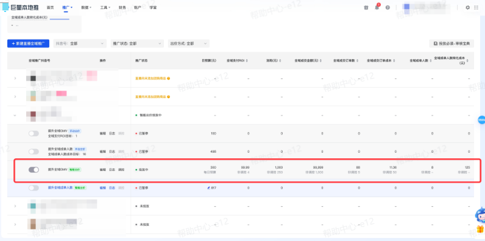Click the orange gift box icon at right edge
Viewport: 485px width, 241px height.
tap(480, 229)
